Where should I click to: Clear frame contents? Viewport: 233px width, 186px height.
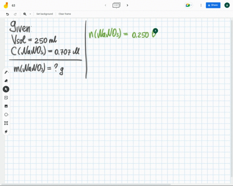pyautogui.click(x=65, y=14)
